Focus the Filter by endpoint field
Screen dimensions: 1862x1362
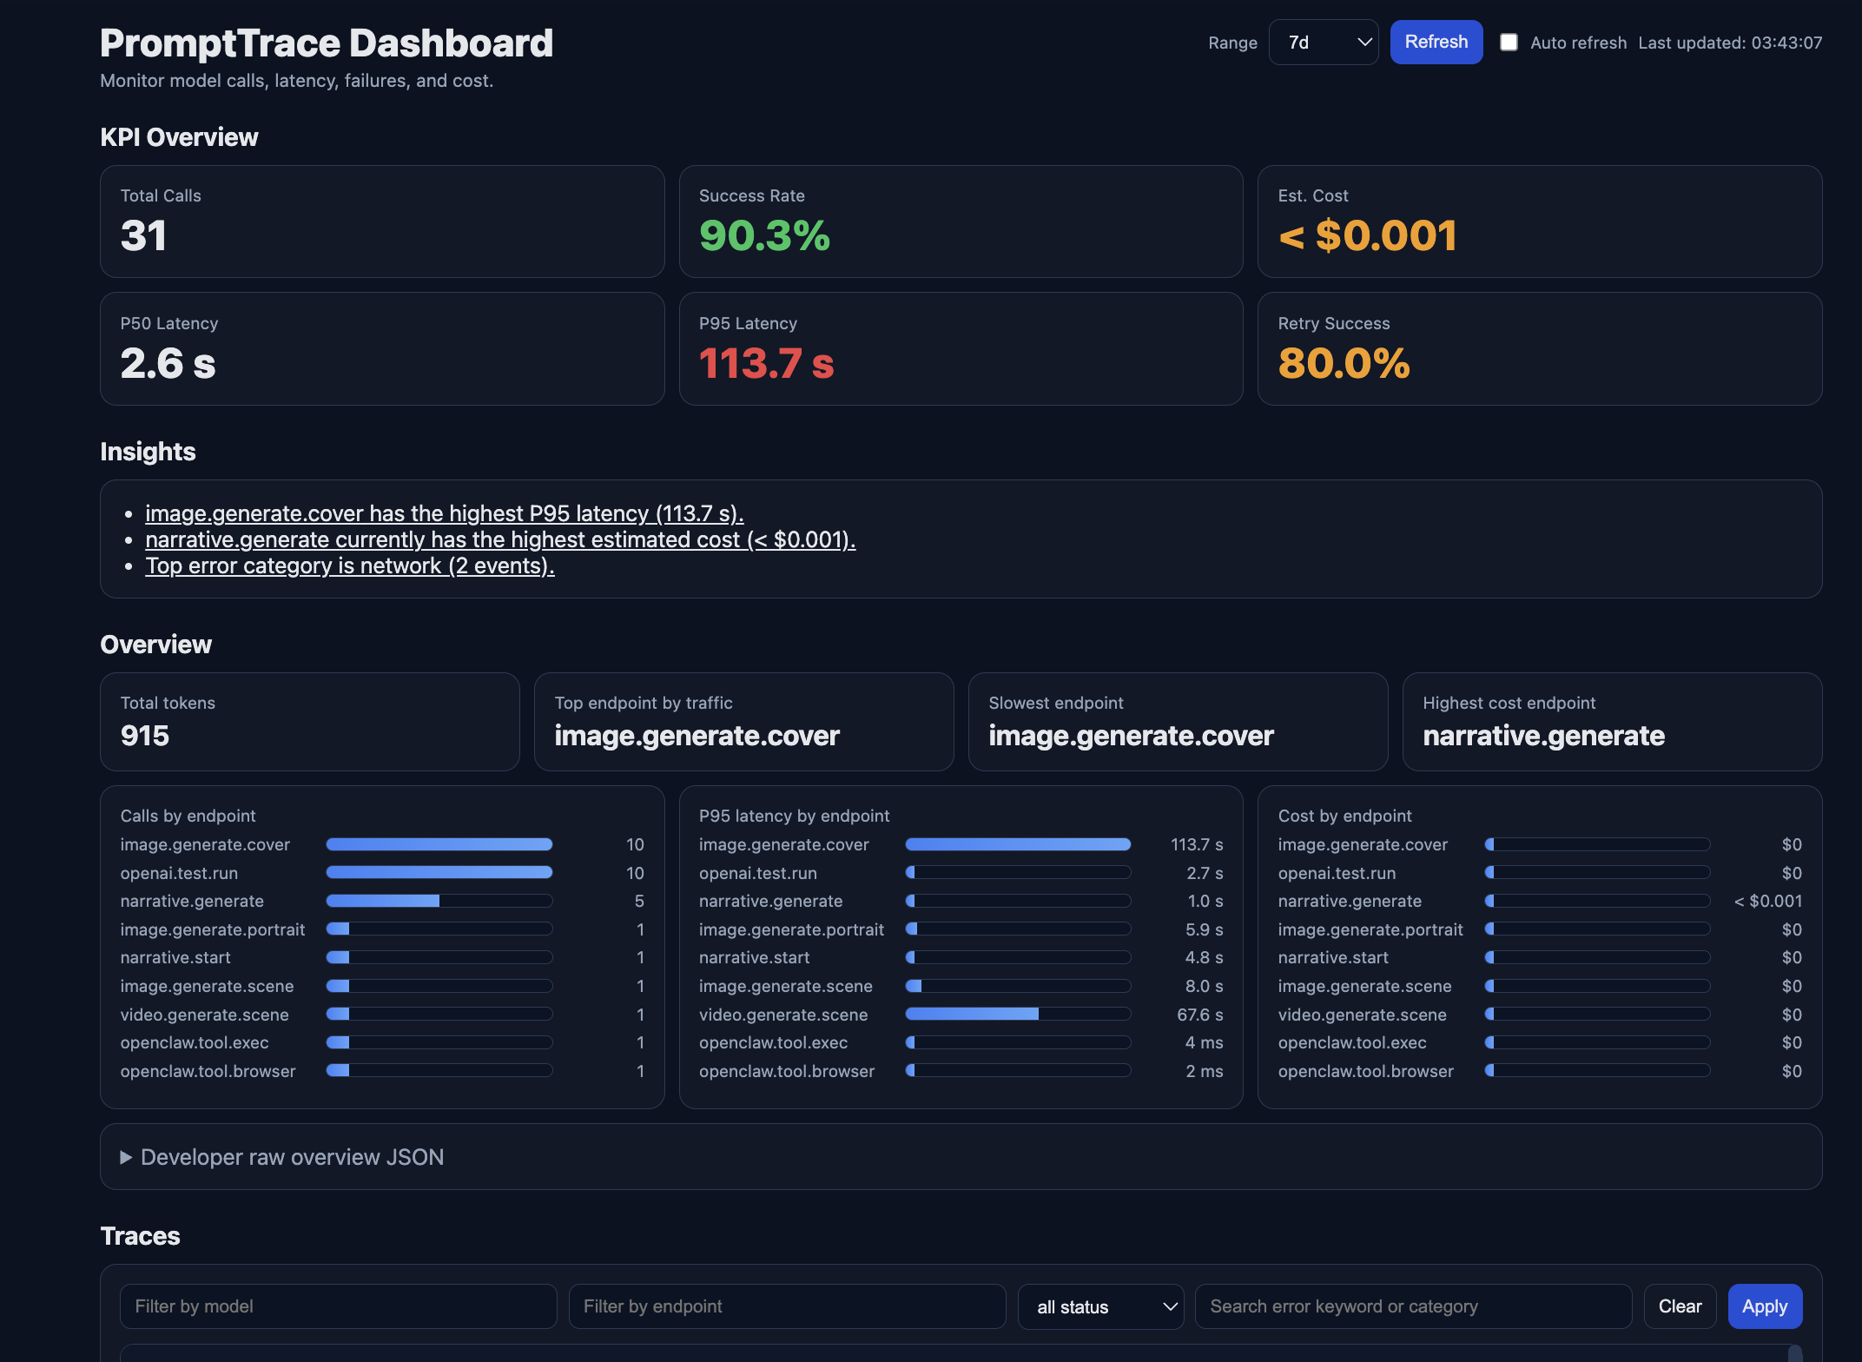(x=787, y=1306)
